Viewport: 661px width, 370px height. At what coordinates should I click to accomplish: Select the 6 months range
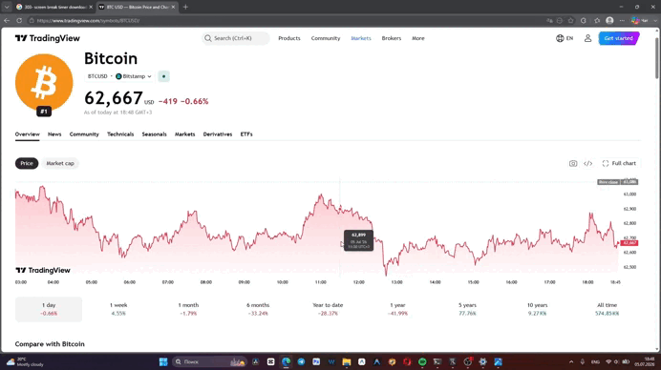(x=258, y=309)
